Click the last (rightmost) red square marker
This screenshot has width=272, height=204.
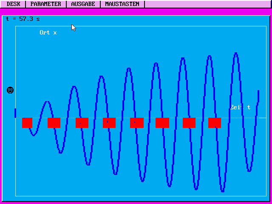[x=215, y=123]
